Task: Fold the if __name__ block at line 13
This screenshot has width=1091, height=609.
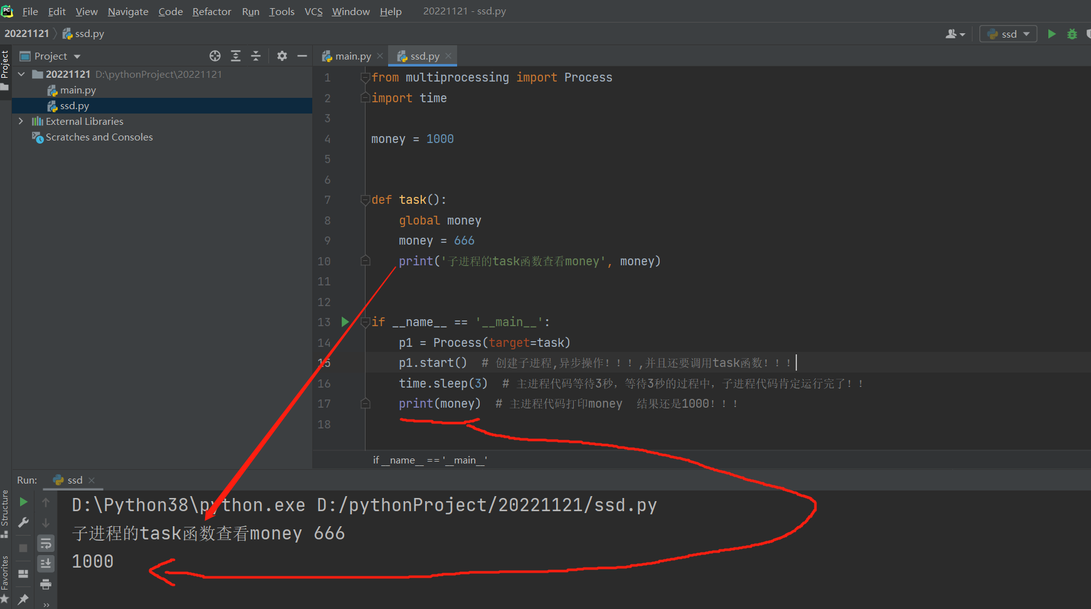Action: (366, 322)
